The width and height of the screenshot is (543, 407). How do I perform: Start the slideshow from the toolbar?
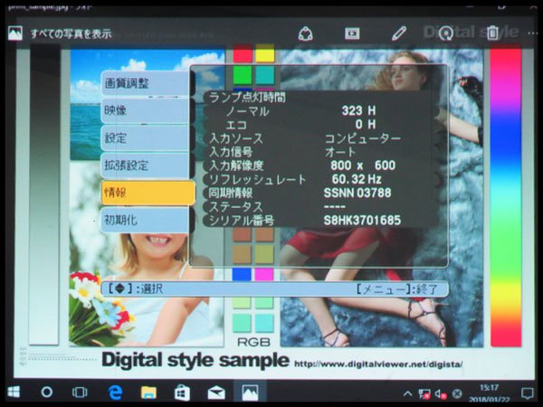coord(352,34)
